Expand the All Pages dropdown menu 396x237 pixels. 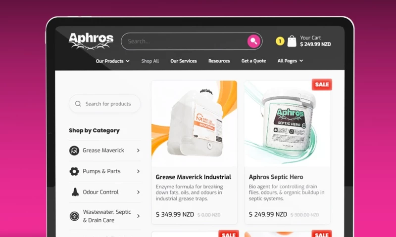290,61
